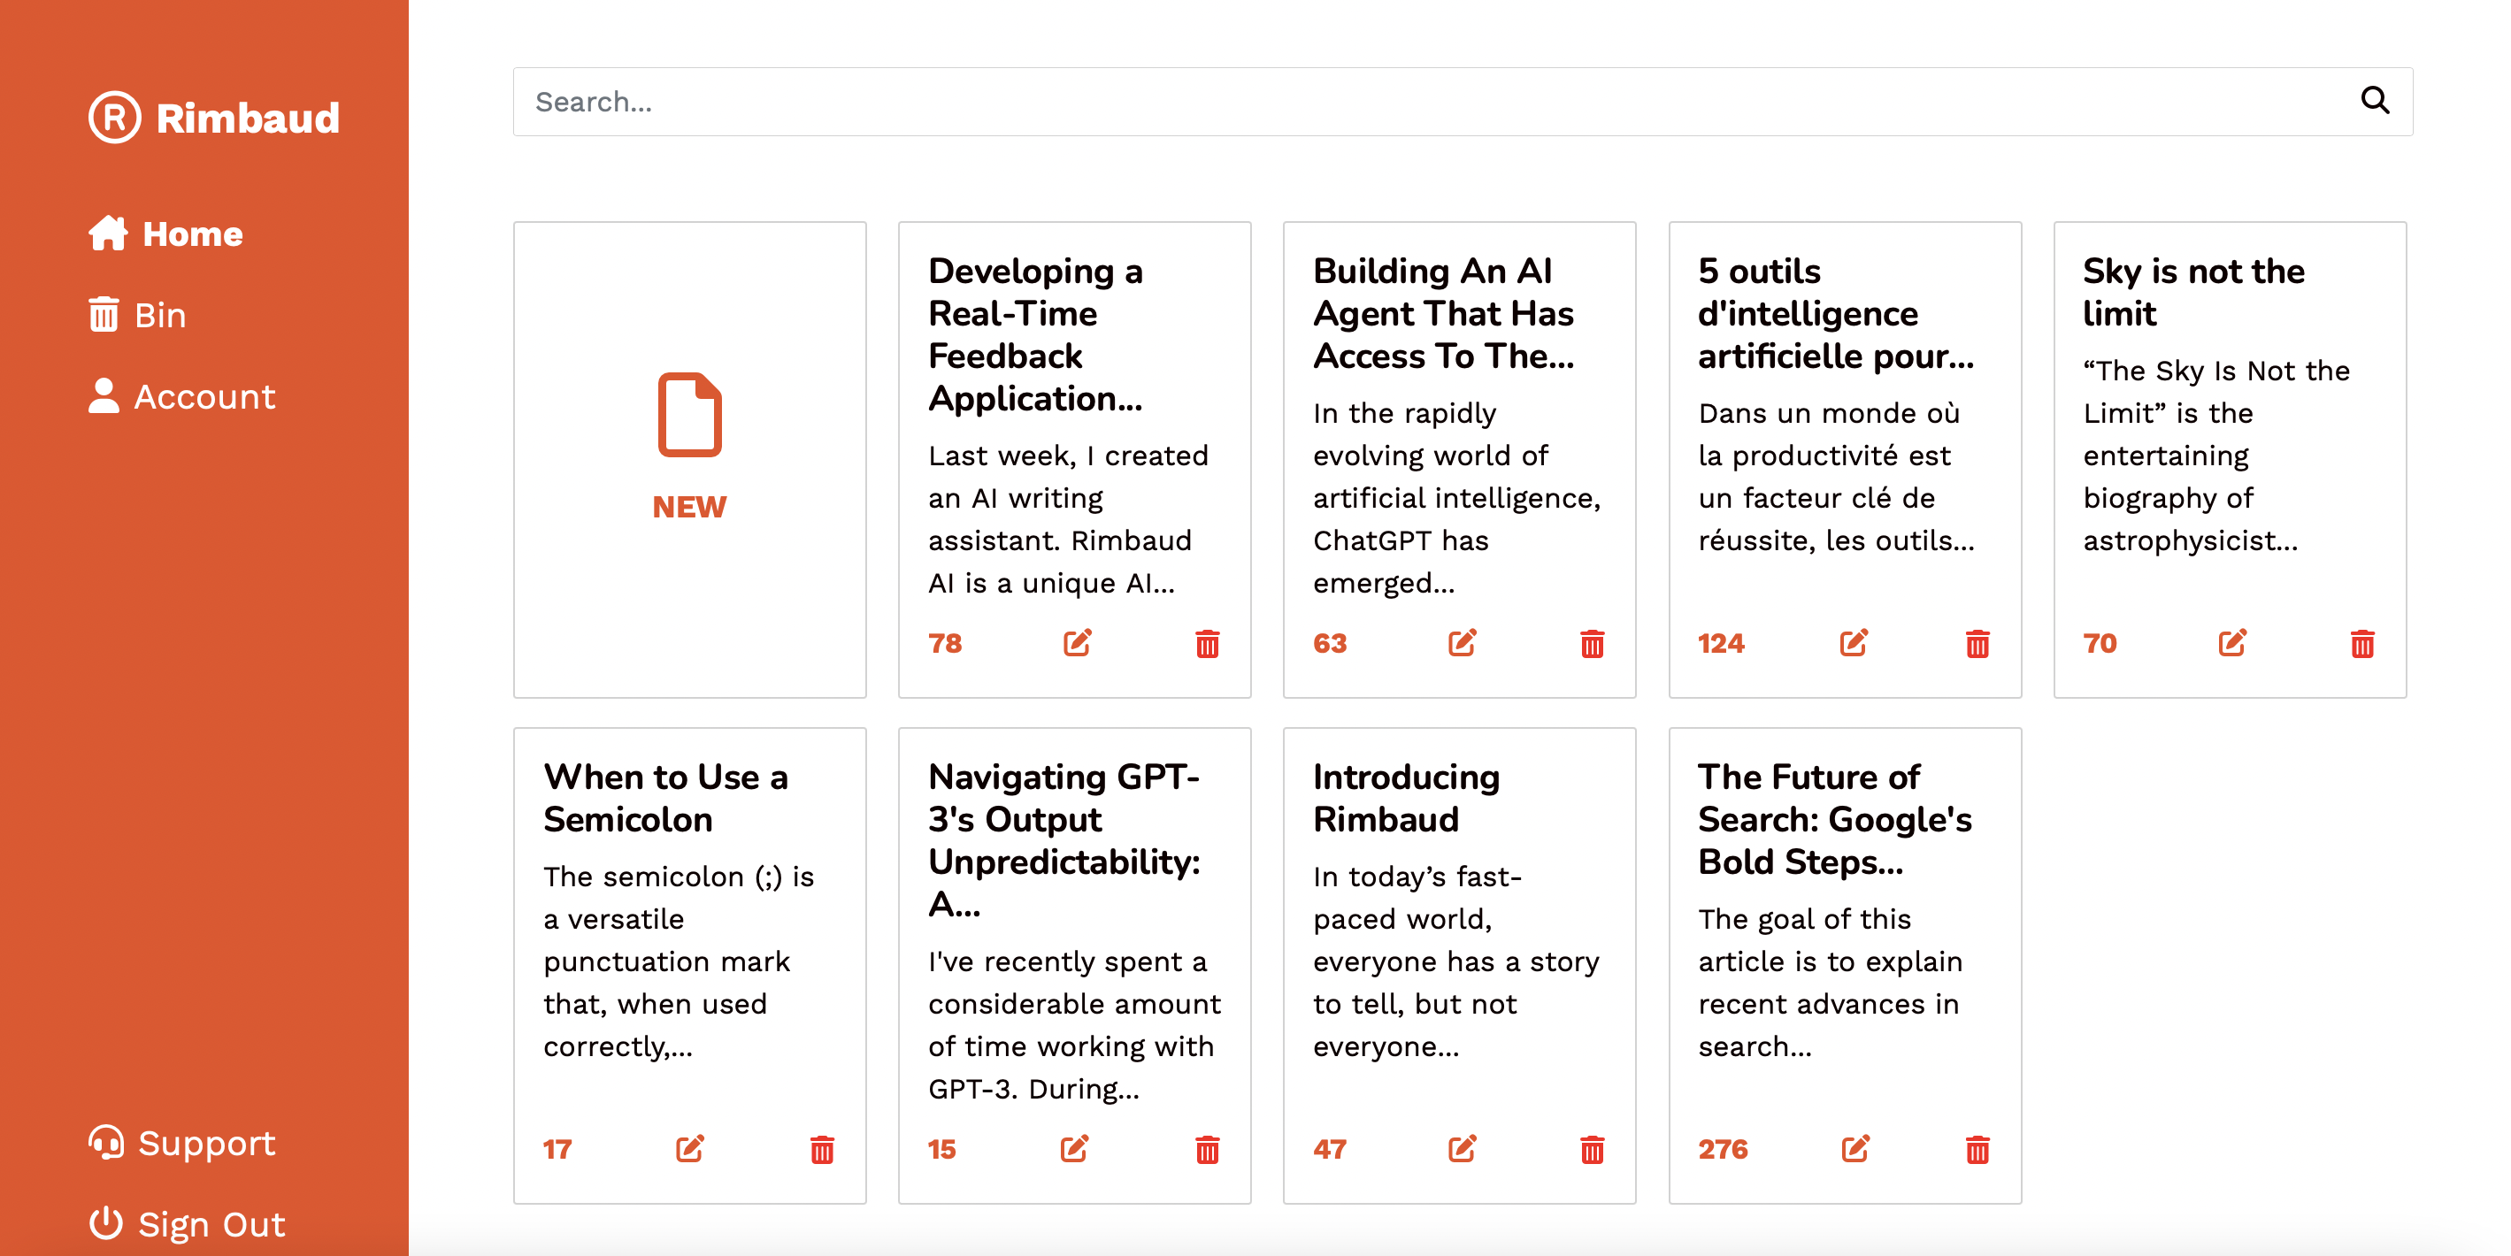Delete The Future of Search document
Image resolution: width=2511 pixels, height=1256 pixels.
1977,1149
